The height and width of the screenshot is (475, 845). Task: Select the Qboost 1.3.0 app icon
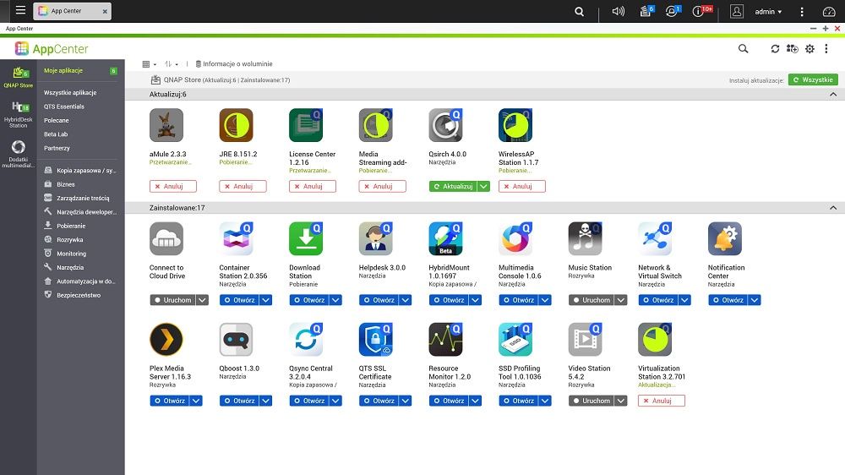(236, 340)
